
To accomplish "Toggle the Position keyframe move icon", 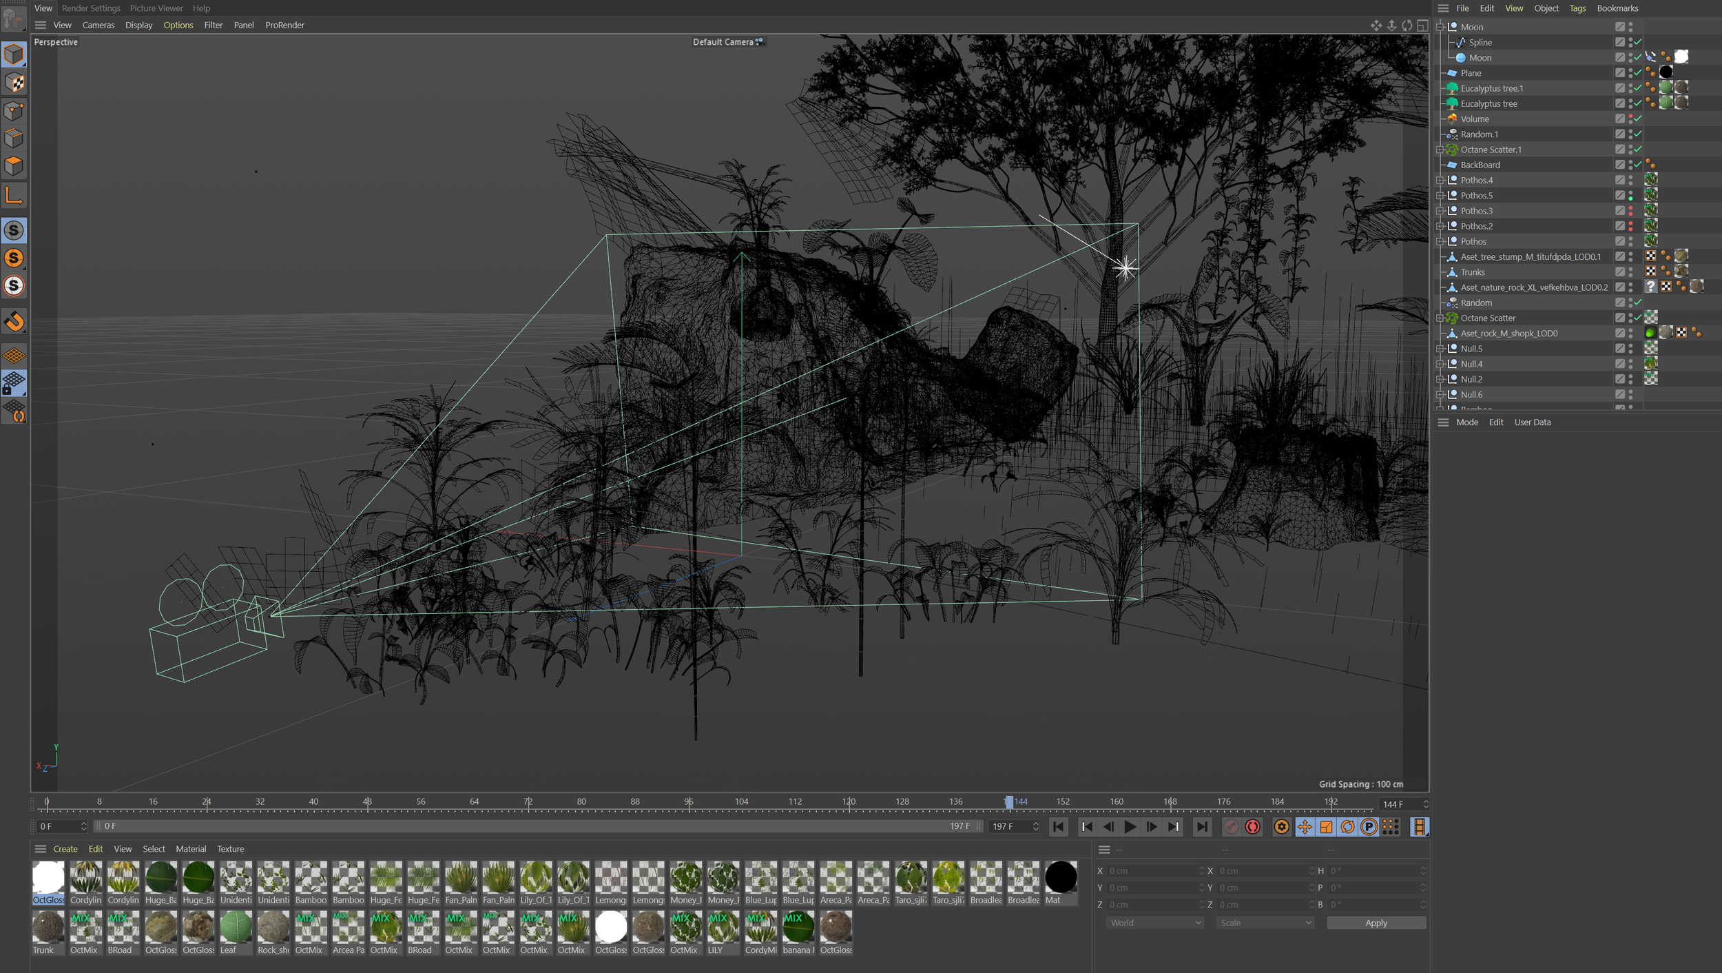I will point(1305,826).
